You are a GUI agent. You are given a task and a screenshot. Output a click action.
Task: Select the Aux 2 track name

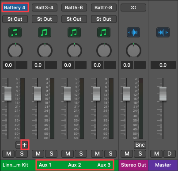coord(75,165)
